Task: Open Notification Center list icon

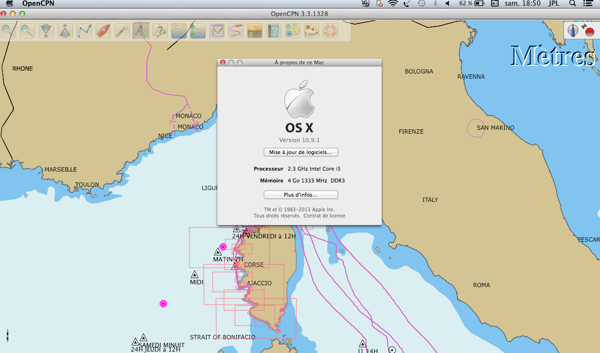Action: pyautogui.click(x=589, y=3)
